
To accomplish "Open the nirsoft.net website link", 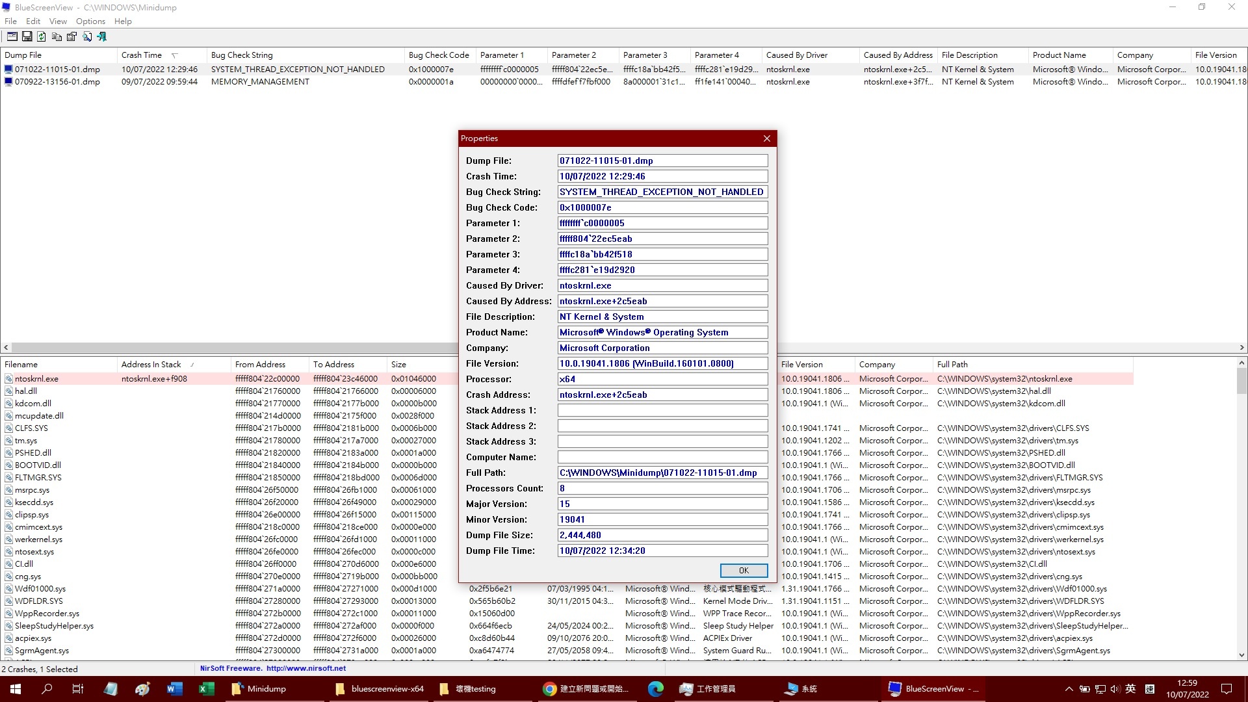I will pos(305,668).
